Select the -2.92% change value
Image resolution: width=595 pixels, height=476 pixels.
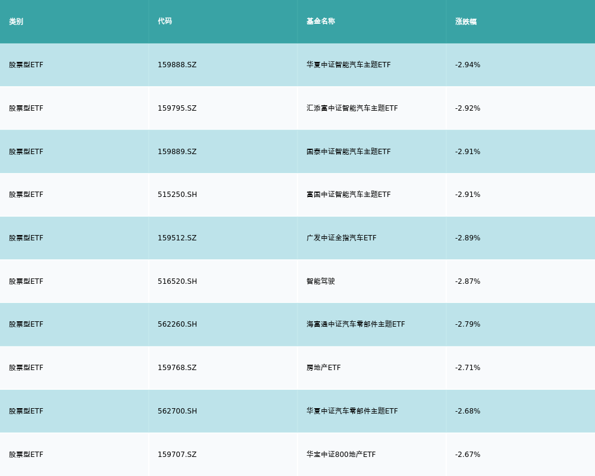(x=468, y=108)
